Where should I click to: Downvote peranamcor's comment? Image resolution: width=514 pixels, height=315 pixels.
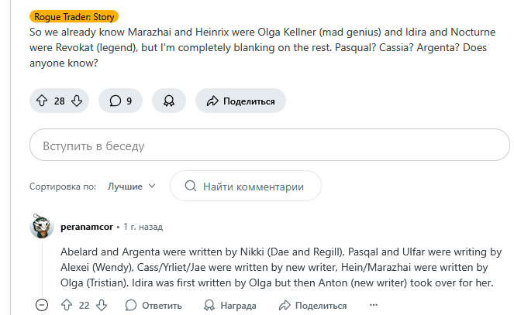[x=102, y=306]
